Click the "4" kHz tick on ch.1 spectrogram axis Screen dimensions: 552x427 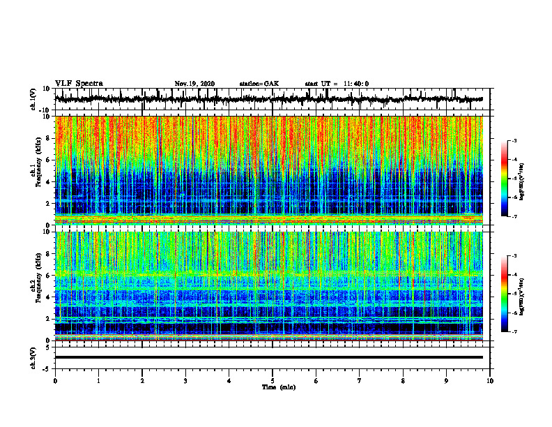click(x=49, y=182)
